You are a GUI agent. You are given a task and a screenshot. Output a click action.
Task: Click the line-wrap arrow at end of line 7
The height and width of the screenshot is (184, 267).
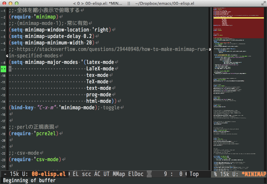click(210, 49)
